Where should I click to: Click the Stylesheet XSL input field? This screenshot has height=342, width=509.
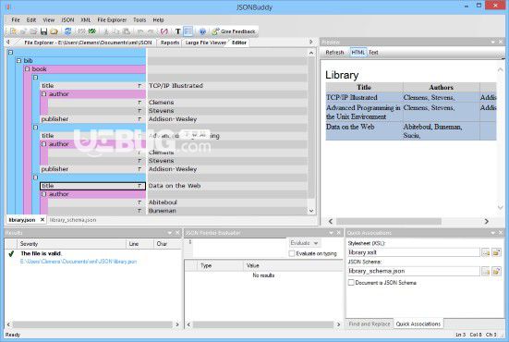(414, 252)
